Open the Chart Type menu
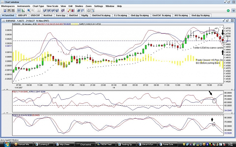 (x=38, y=6)
